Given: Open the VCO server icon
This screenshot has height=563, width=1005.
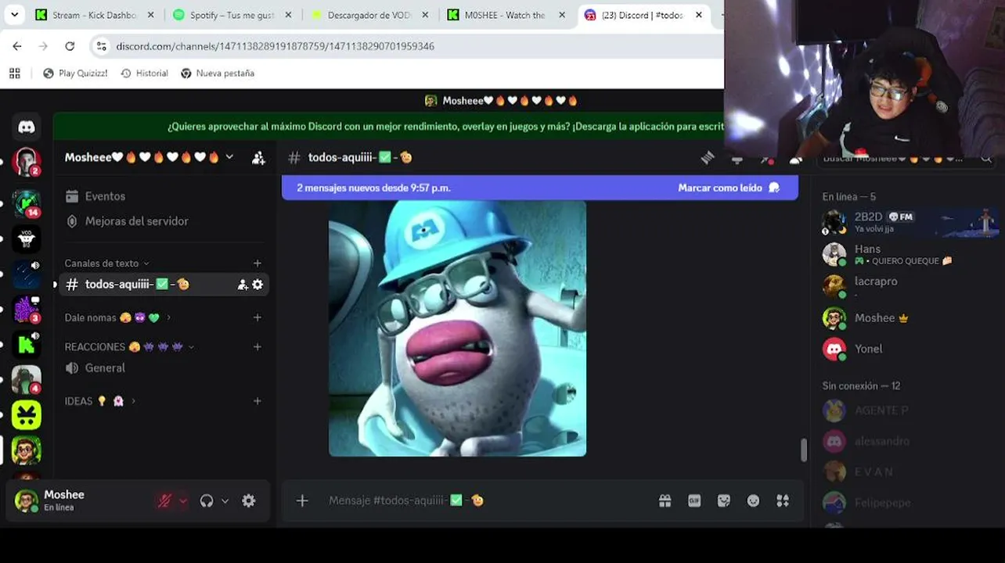Looking at the screenshot, I should [26, 238].
